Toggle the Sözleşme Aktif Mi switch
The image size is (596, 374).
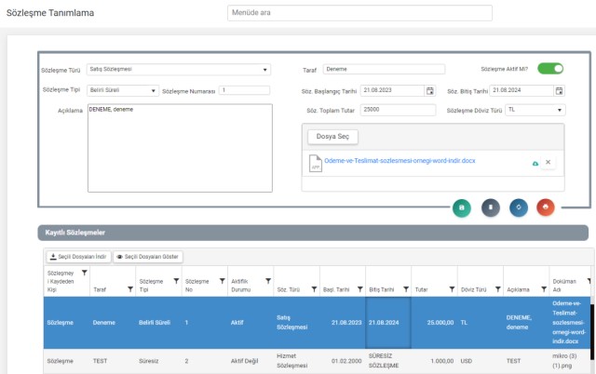click(550, 69)
